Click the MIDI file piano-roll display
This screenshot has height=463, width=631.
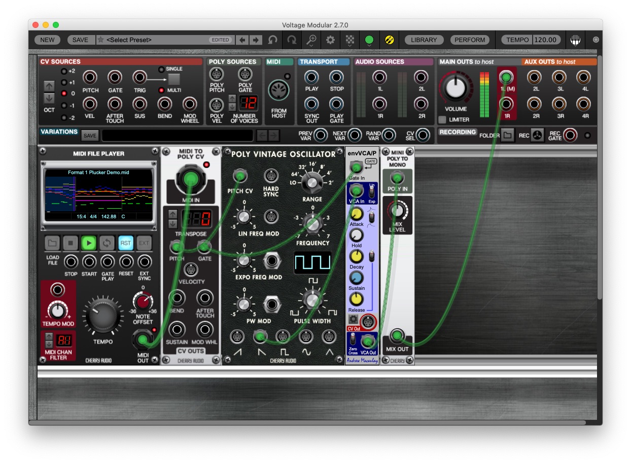pos(98,194)
